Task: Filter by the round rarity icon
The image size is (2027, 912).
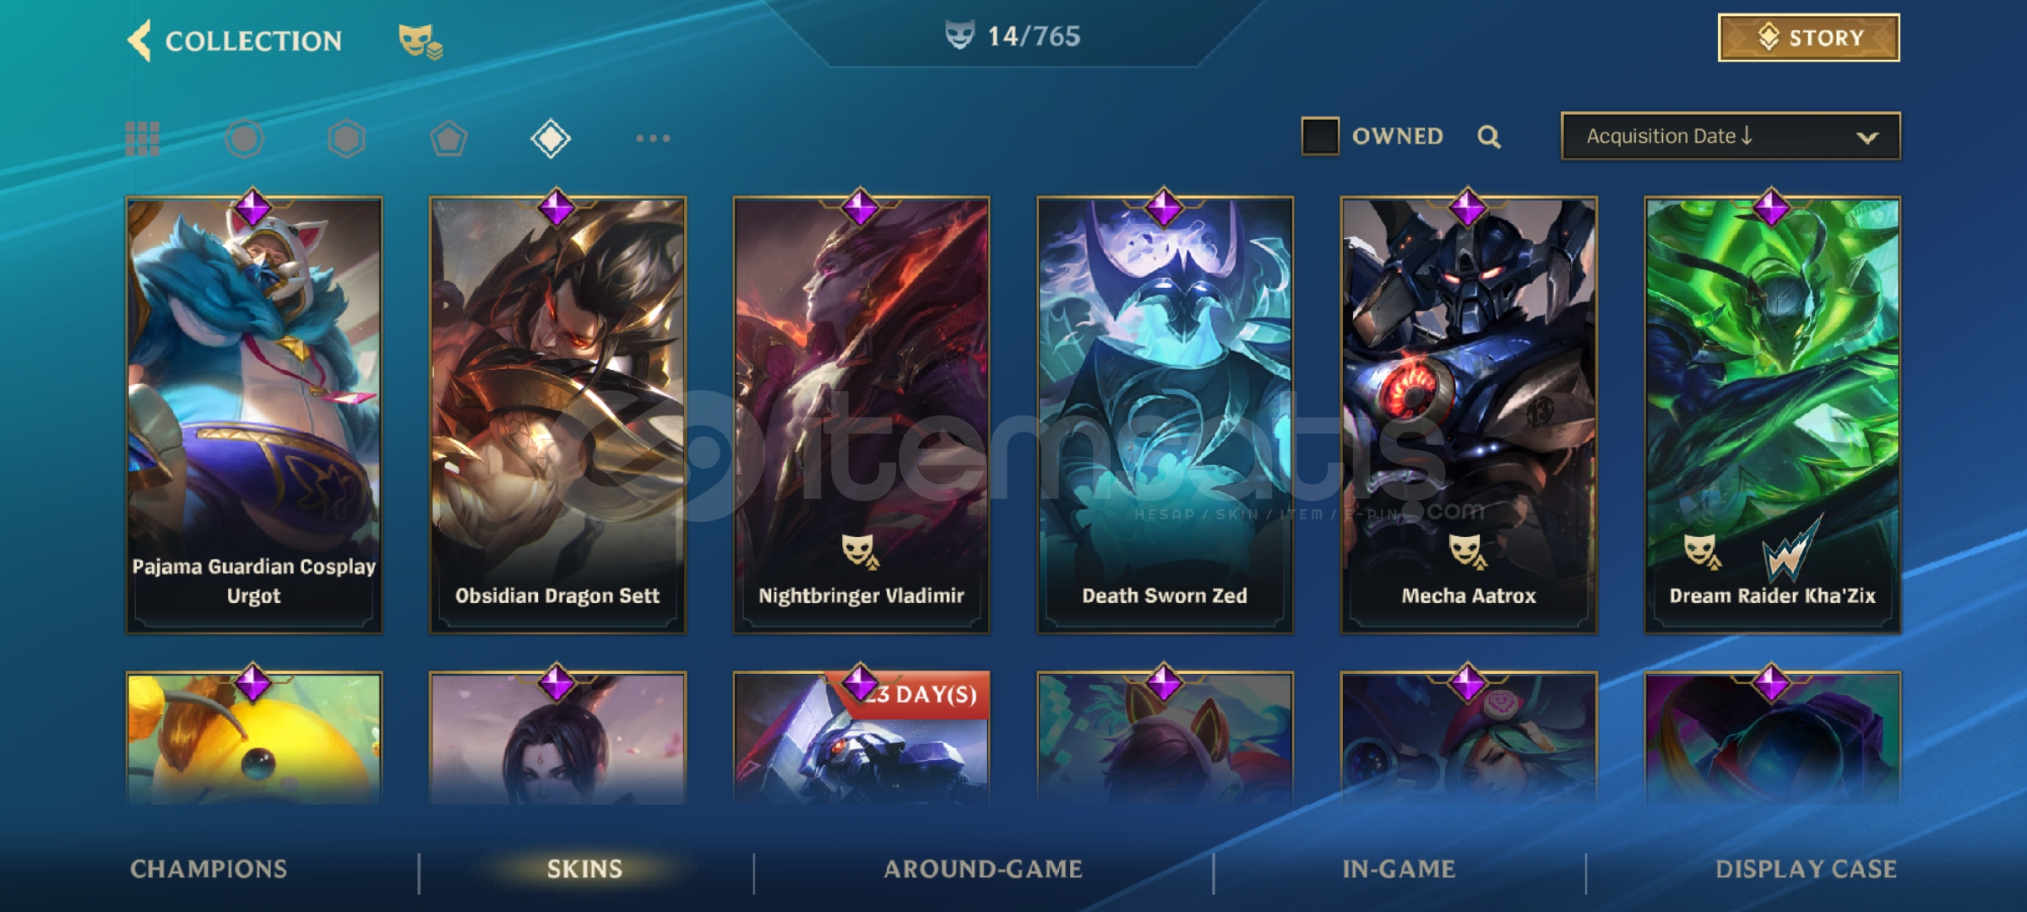Action: (245, 138)
